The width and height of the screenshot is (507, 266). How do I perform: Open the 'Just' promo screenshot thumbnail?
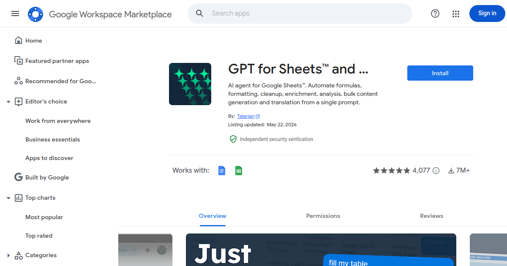pos(321,250)
